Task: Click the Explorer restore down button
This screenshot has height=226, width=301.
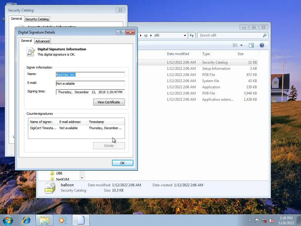Action: pyautogui.click(x=254, y=27)
